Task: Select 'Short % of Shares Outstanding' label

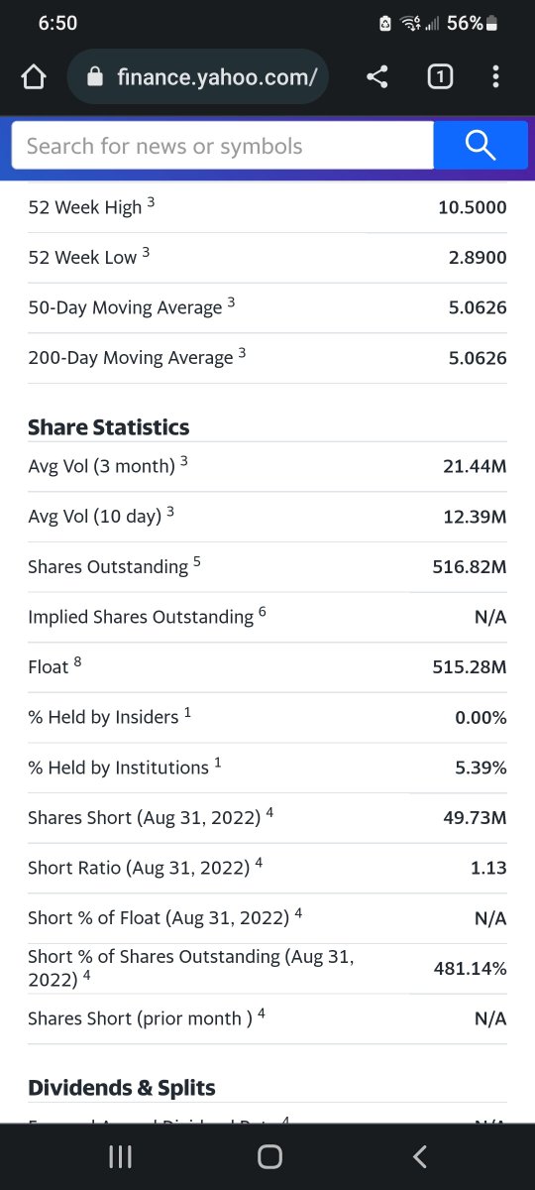Action: 190,968
